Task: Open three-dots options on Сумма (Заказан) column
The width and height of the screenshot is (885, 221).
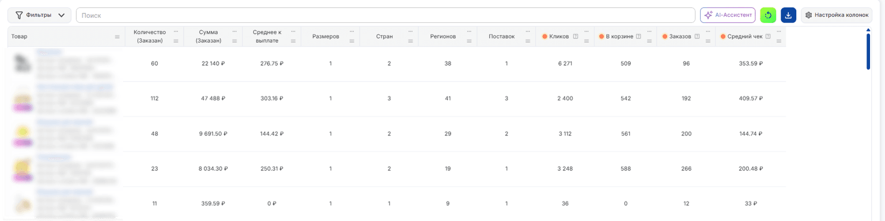Action: coord(235,31)
